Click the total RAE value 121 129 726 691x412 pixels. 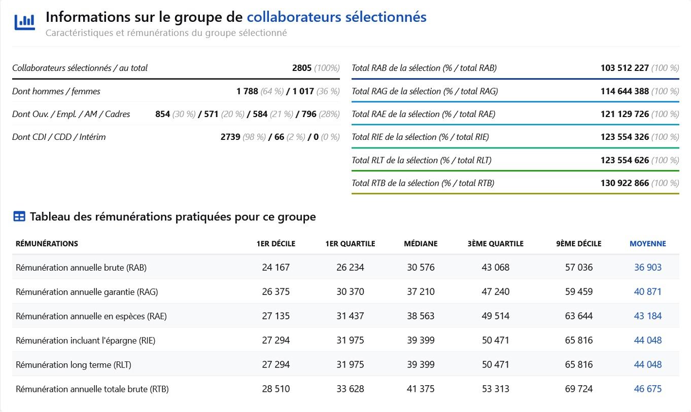pos(625,114)
